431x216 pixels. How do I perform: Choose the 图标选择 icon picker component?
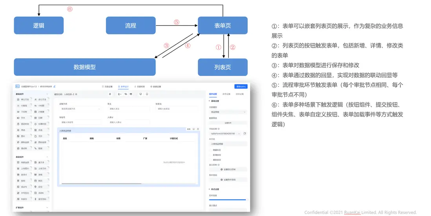coord(41,142)
